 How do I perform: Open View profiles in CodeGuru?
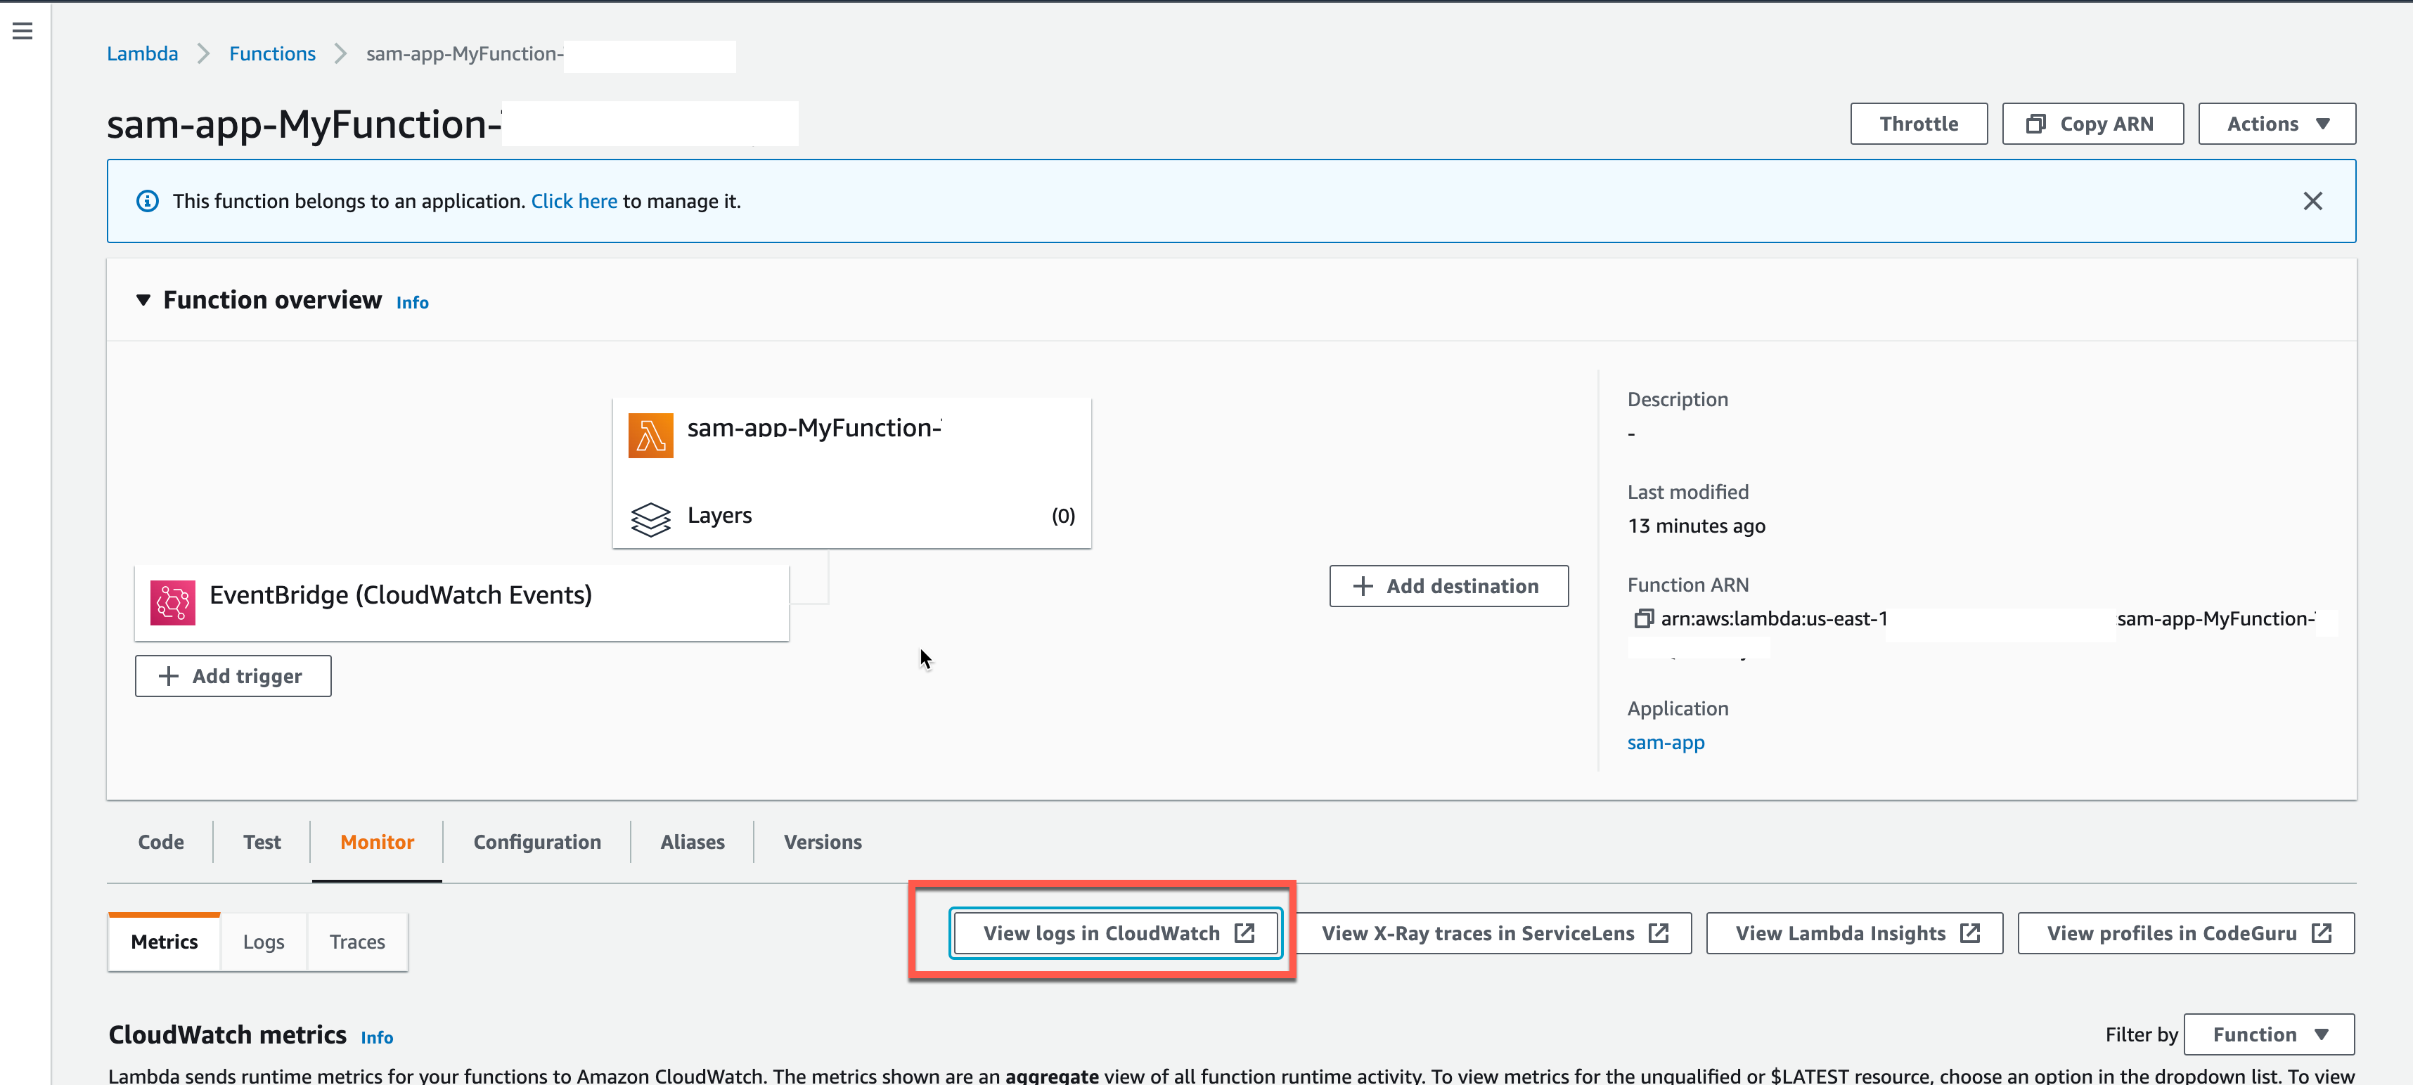[x=2184, y=933]
